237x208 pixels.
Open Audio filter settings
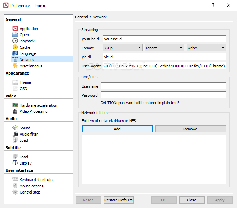coord(29,134)
